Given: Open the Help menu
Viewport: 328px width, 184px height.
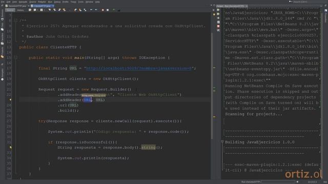Looking at the screenshot, I should [97, 2].
